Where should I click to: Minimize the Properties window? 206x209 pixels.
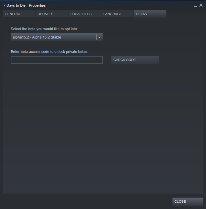(196, 6)
